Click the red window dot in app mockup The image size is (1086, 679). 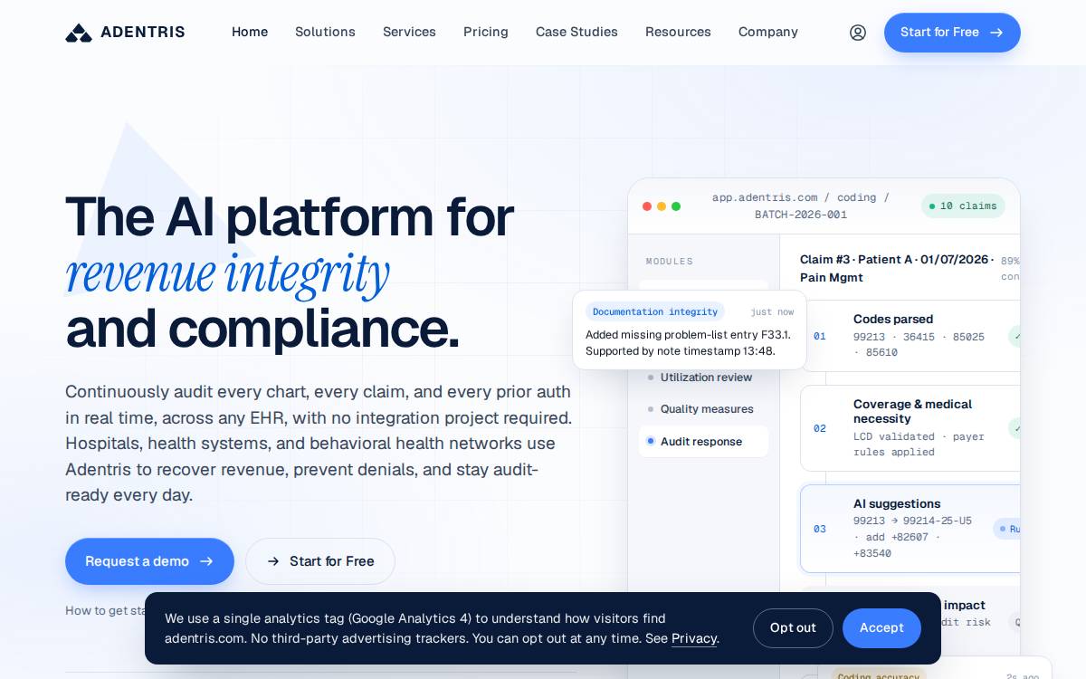pos(647,206)
